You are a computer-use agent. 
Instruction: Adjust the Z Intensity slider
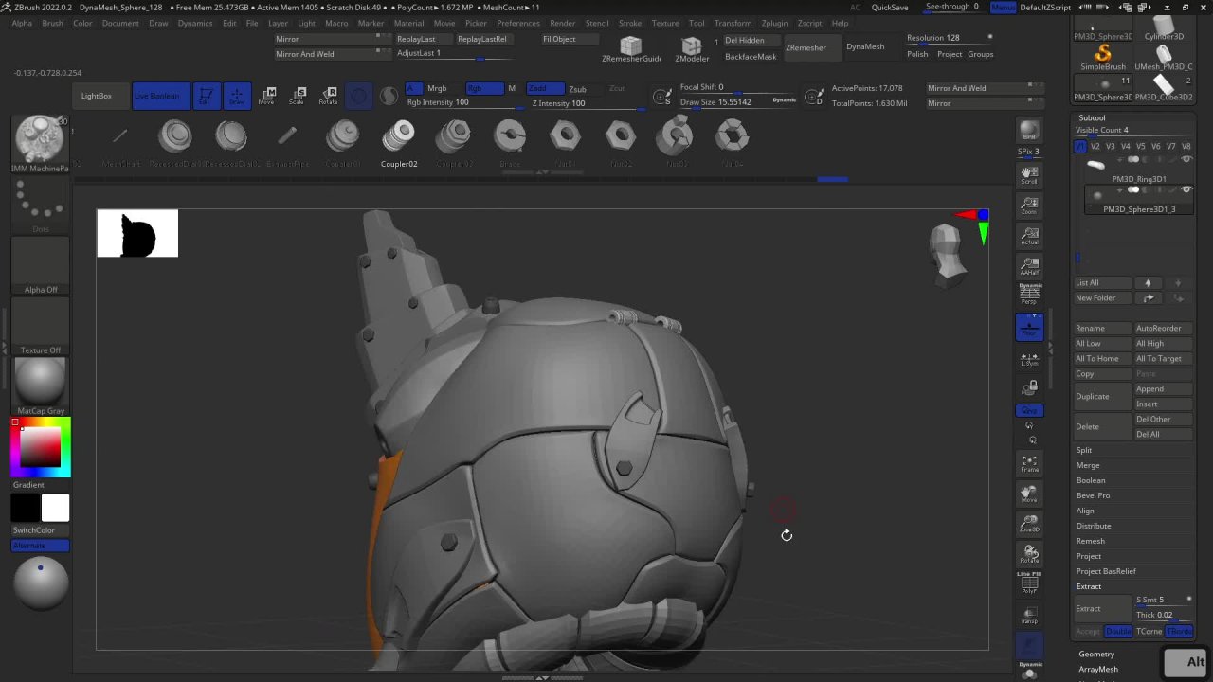pos(586,102)
